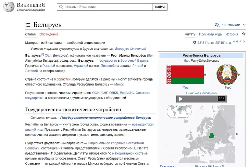Screen dimensions: 250x167
Task: Click the coordinates map pin icon
Action: pos(195,43)
